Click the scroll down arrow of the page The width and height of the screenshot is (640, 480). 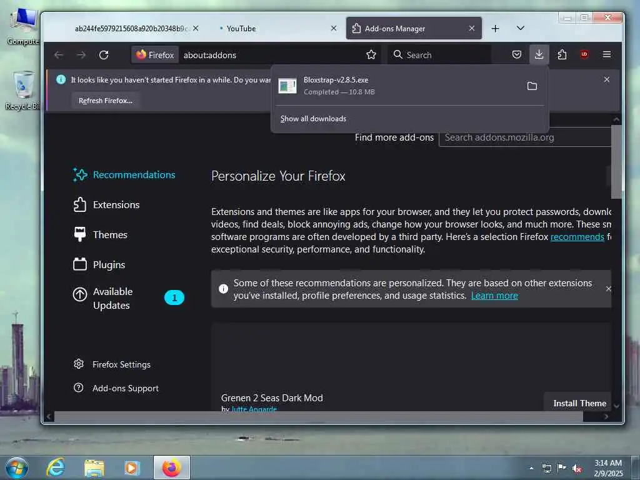tap(616, 406)
